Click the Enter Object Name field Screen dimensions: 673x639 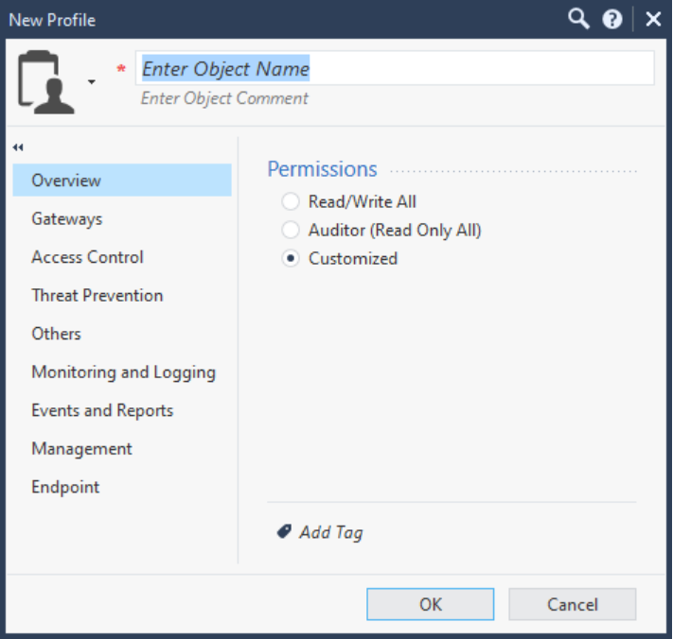395,68
